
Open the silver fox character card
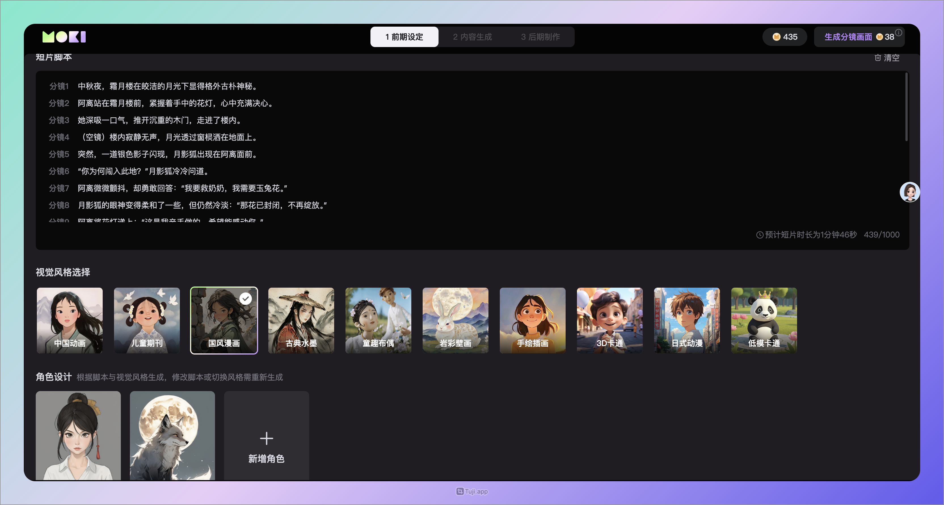172,435
